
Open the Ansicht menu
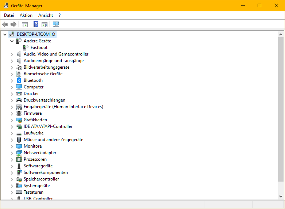pos(46,15)
